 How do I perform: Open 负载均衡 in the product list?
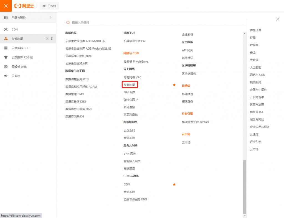click(129, 85)
